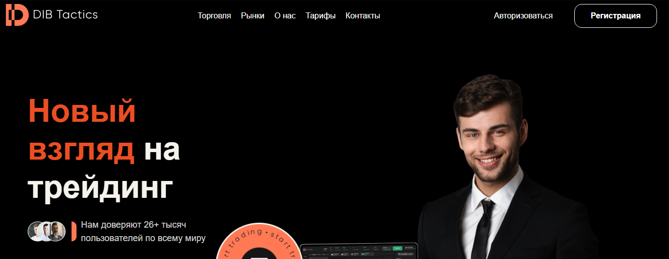Viewport: 669px width, 259px height.
Task: Open the Рынки menu item
Action: point(253,16)
